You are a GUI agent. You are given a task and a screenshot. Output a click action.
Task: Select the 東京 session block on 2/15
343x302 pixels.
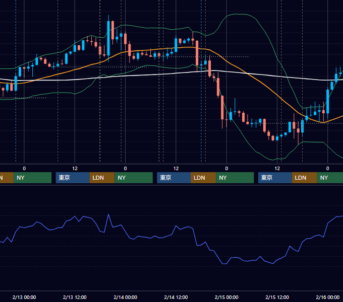pyautogui.click(x=275, y=178)
